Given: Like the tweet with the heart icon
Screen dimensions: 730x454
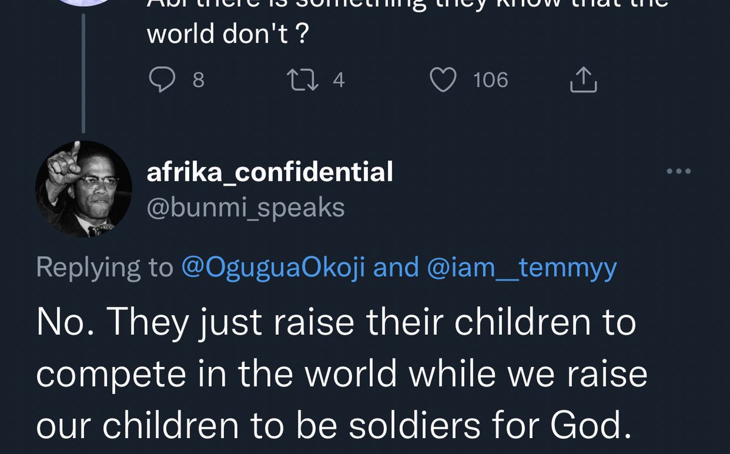Looking at the screenshot, I should click(x=443, y=80).
